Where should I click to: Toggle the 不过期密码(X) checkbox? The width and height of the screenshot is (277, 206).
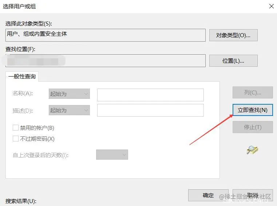tap(16, 139)
